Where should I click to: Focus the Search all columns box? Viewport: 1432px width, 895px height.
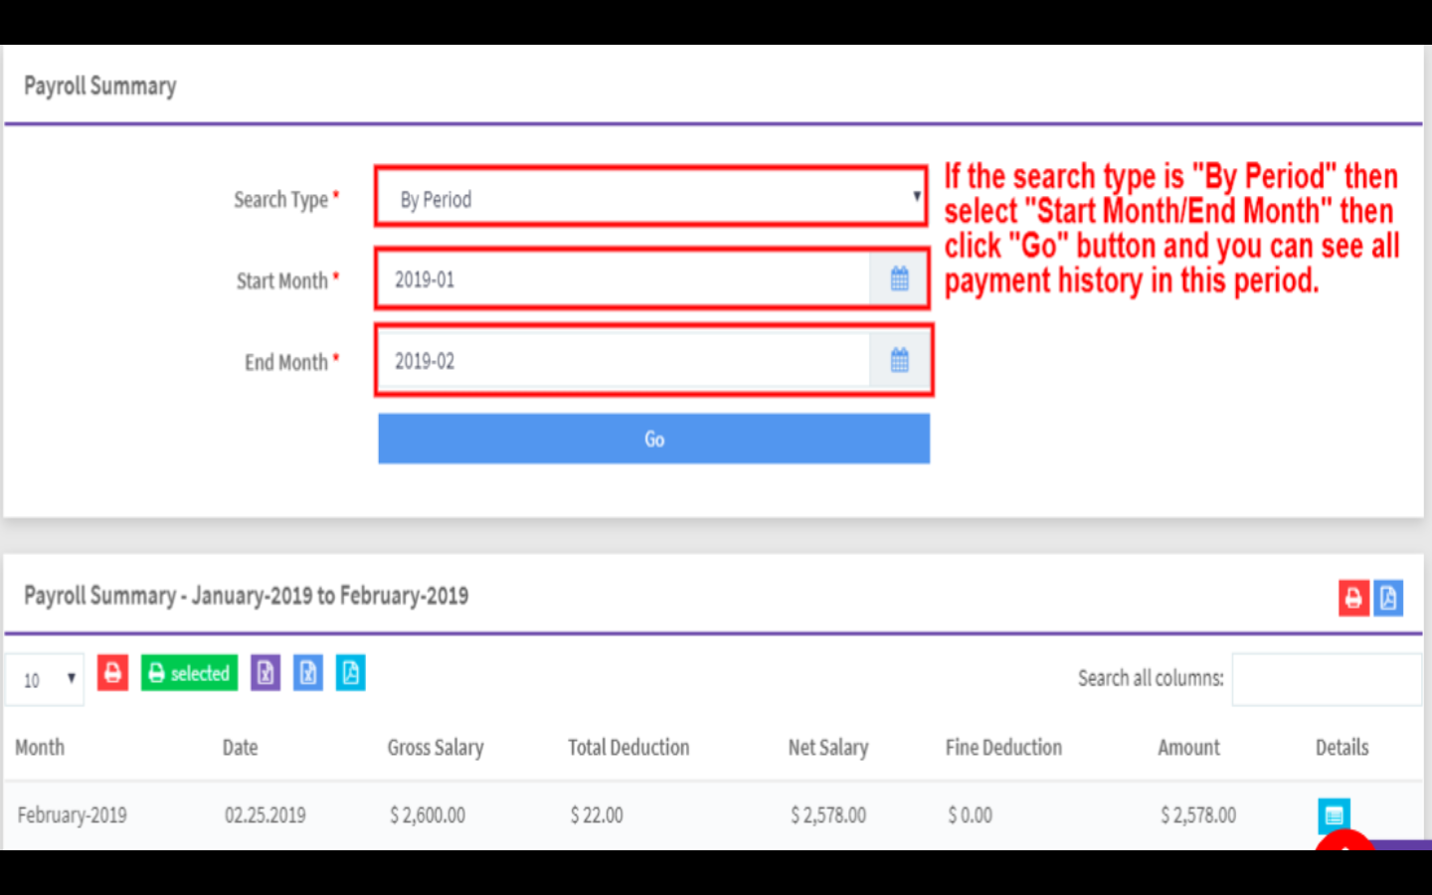(x=1326, y=679)
